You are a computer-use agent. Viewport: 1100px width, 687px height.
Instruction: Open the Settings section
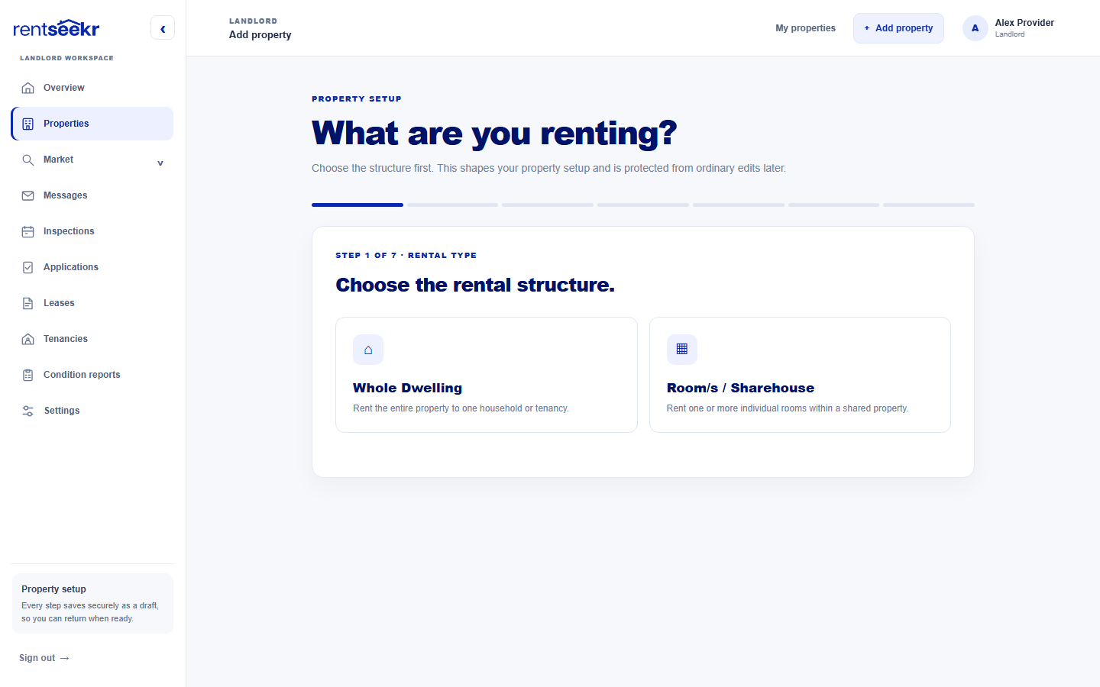(x=92, y=411)
